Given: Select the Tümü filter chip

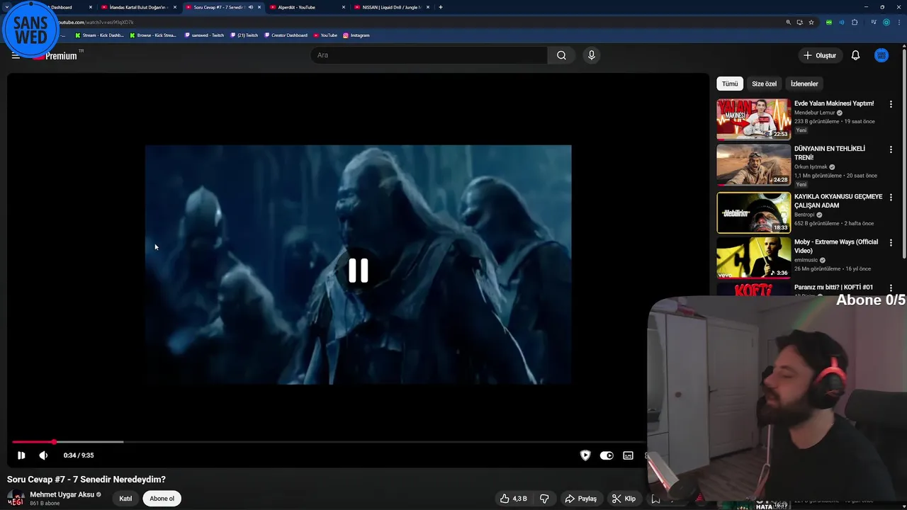Looking at the screenshot, I should 730,84.
